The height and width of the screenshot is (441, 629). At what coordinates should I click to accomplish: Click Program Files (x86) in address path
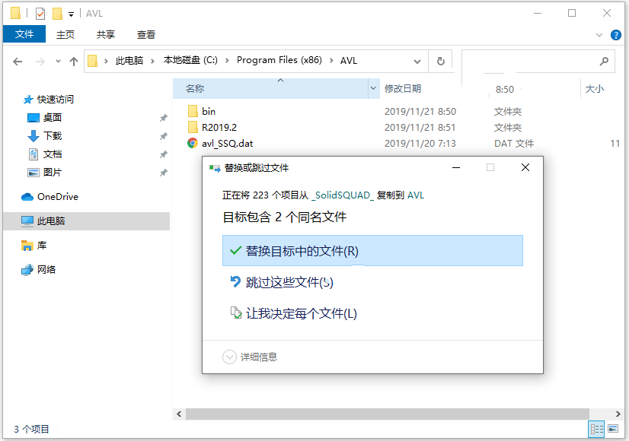[279, 60]
